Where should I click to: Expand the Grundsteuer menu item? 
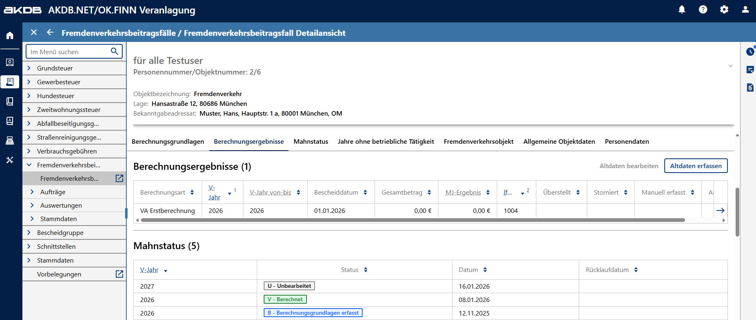(29, 68)
